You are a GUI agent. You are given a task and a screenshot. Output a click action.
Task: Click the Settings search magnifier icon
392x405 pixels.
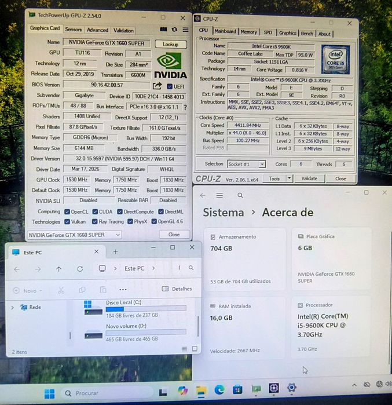[240, 195]
